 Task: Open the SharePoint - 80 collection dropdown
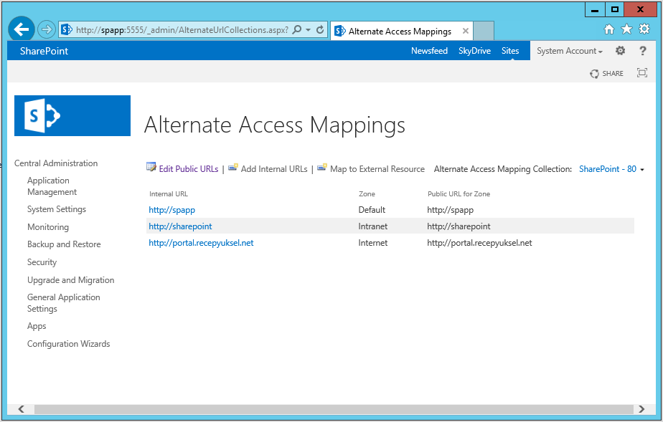click(x=611, y=169)
